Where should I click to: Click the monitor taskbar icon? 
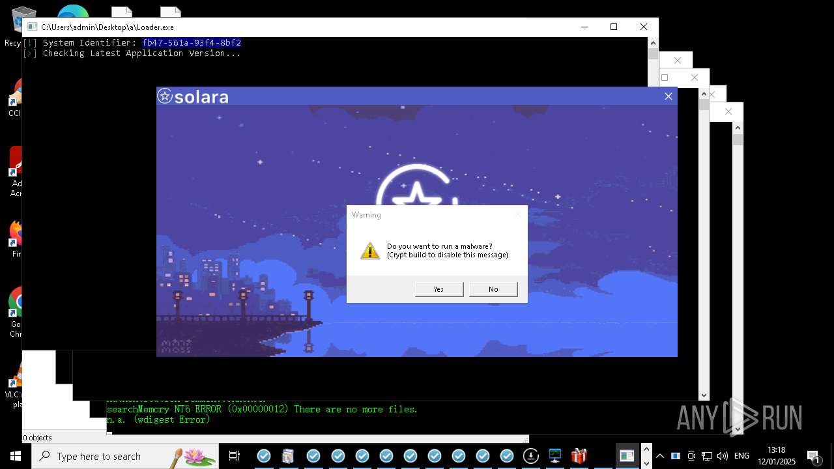[x=555, y=456]
